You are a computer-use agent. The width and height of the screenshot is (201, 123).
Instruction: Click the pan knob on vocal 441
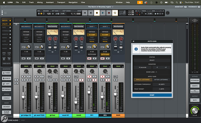point(65,71)
